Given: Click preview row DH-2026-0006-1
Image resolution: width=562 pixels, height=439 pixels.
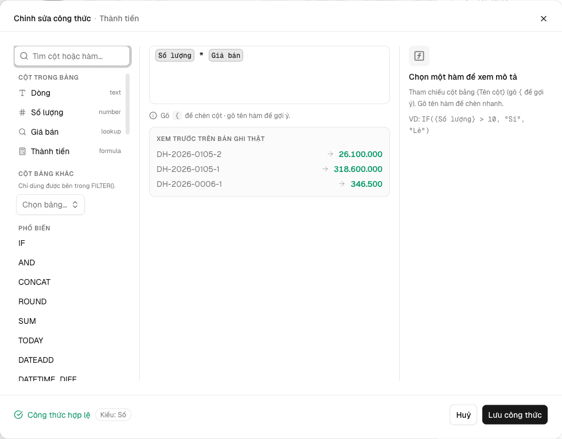Looking at the screenshot, I should click(x=270, y=184).
